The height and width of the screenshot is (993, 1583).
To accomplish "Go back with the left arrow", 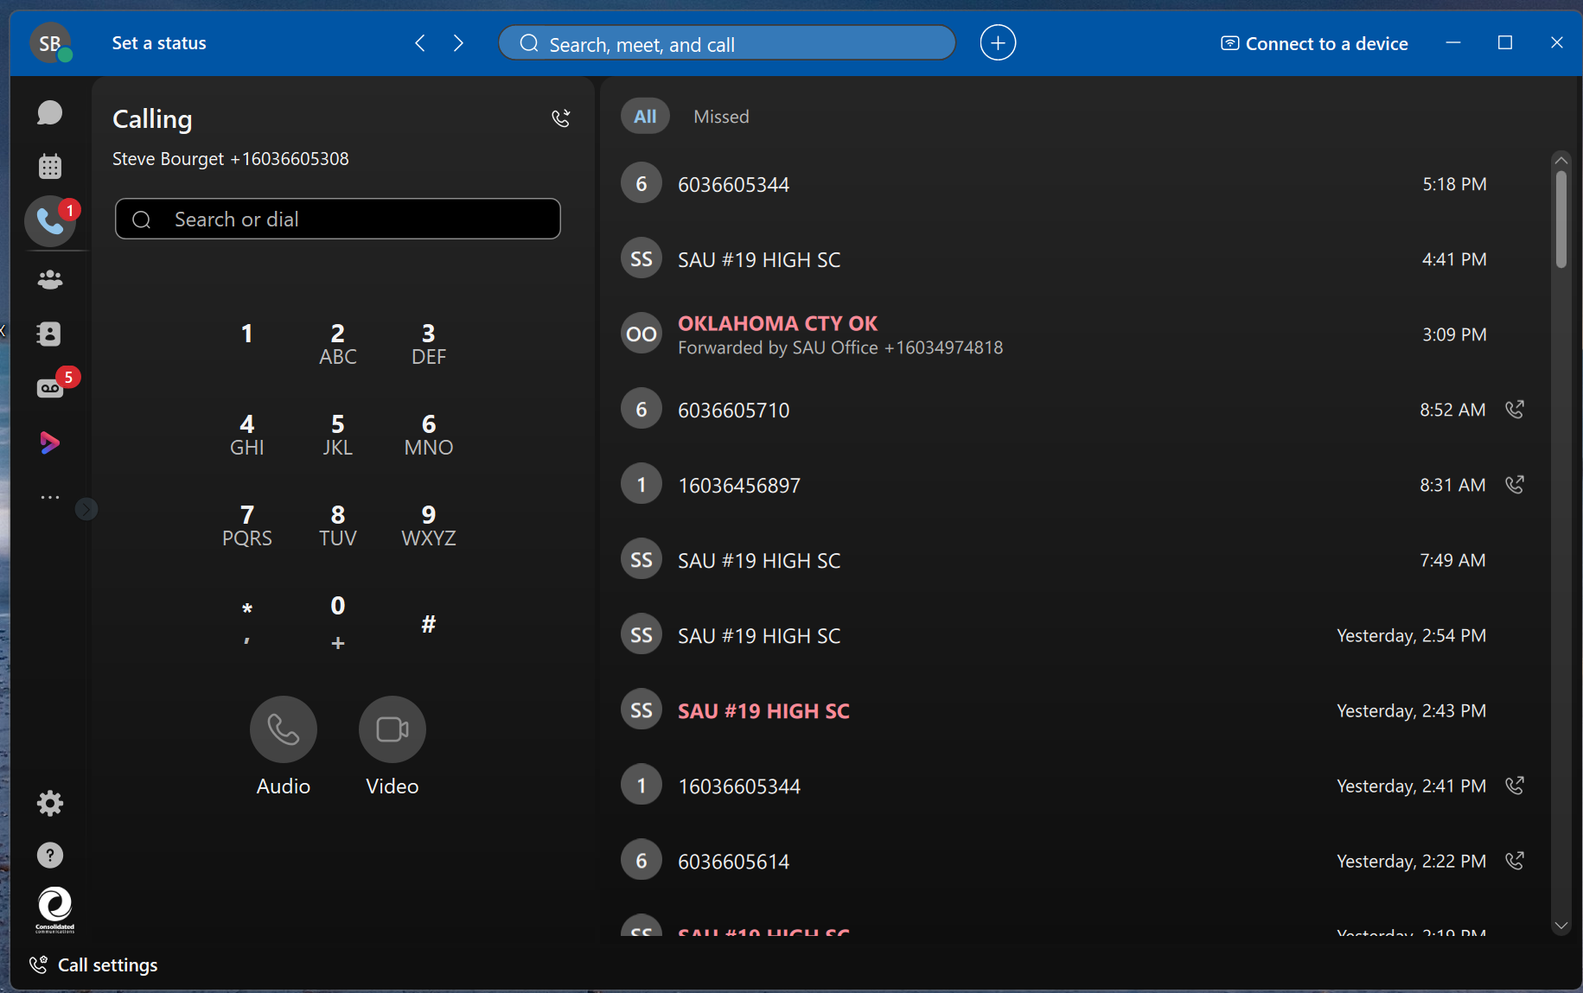I will 420,43.
